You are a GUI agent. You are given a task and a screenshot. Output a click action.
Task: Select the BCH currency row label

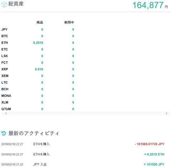(5, 89)
